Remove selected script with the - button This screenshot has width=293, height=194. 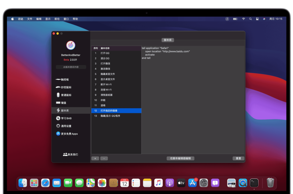click(x=104, y=158)
